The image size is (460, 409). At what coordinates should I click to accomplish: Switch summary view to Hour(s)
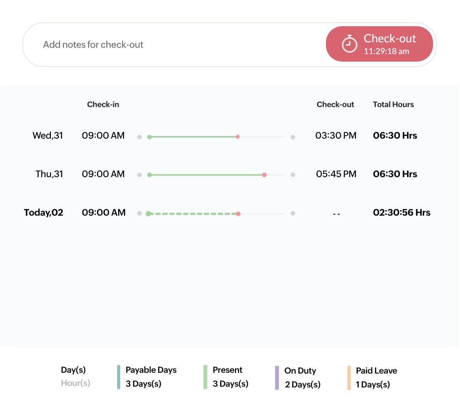coord(76,383)
